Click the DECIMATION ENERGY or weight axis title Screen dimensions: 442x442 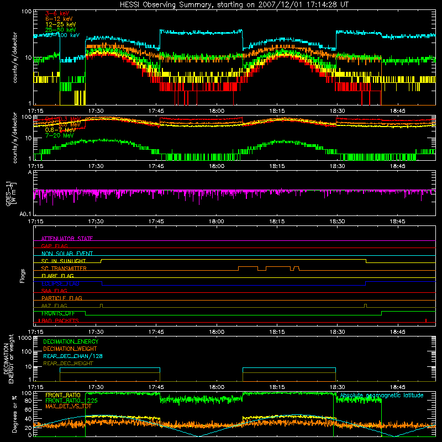click(8, 359)
